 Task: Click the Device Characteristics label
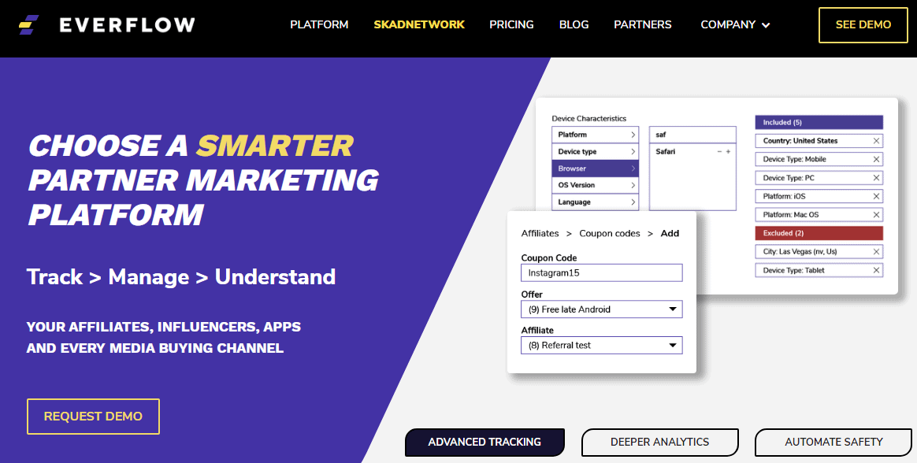[x=589, y=118]
